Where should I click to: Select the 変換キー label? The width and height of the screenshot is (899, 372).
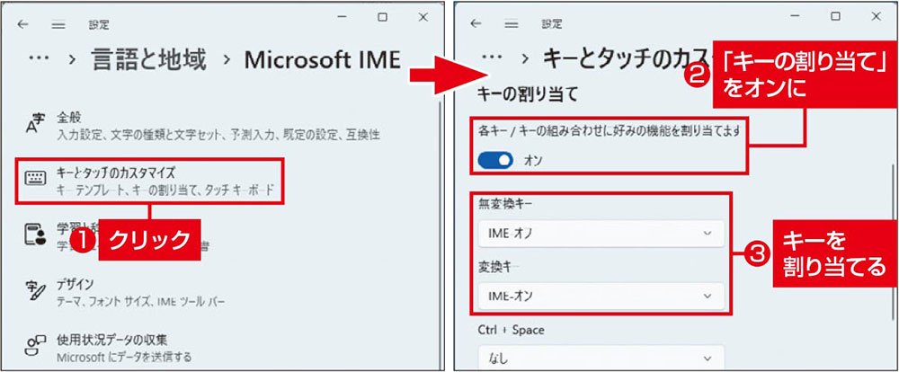tap(497, 267)
